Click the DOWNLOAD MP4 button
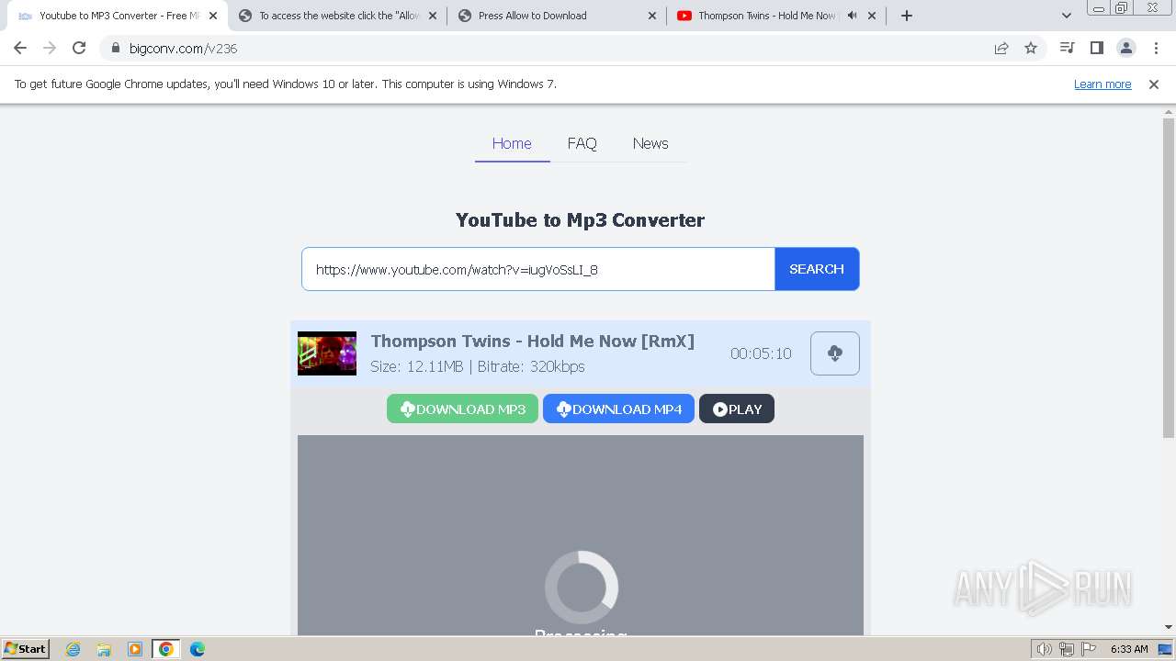 618,409
